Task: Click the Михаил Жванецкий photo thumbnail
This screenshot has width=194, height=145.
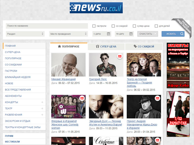Action: 69,65
